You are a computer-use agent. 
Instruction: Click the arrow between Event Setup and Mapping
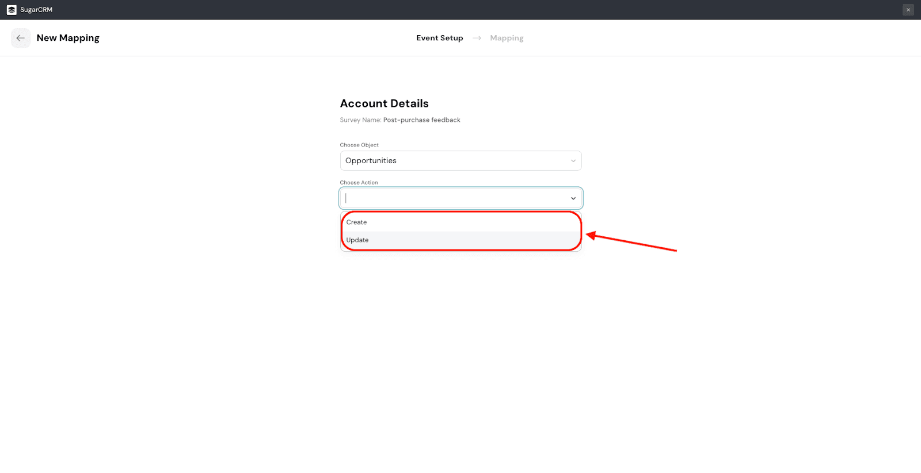(477, 38)
